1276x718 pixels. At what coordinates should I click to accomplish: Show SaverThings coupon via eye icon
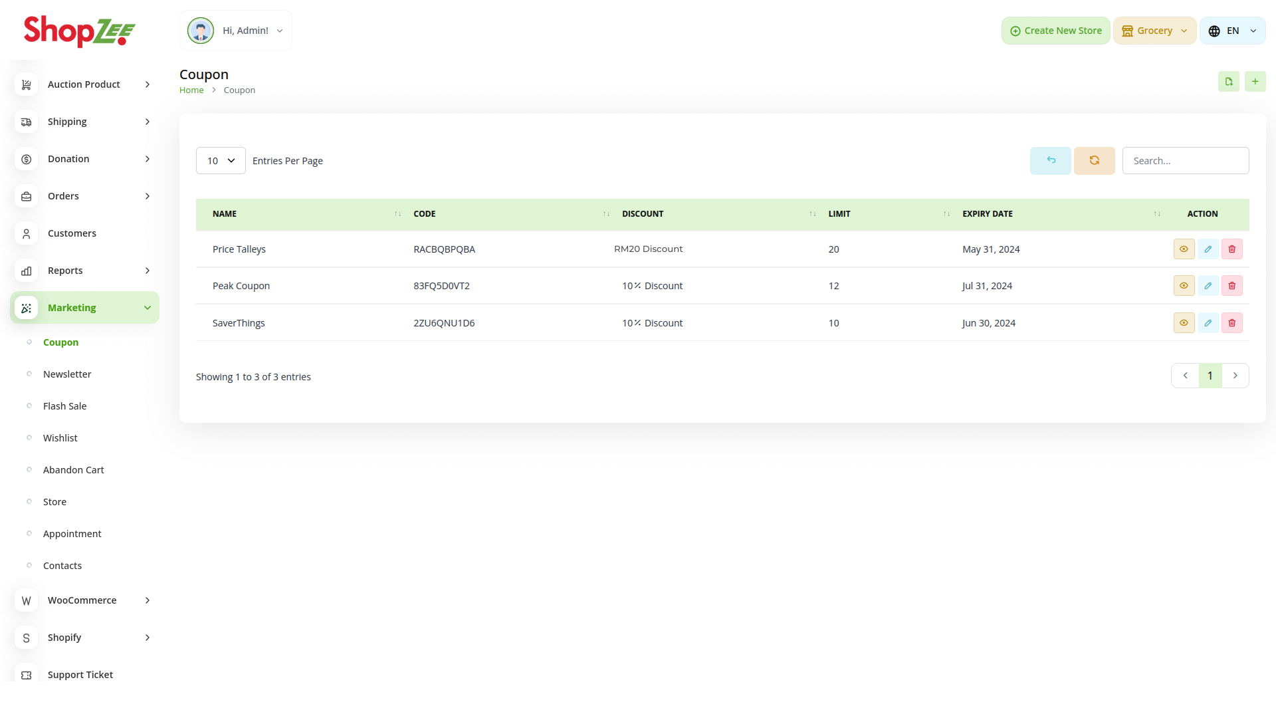[x=1184, y=323]
